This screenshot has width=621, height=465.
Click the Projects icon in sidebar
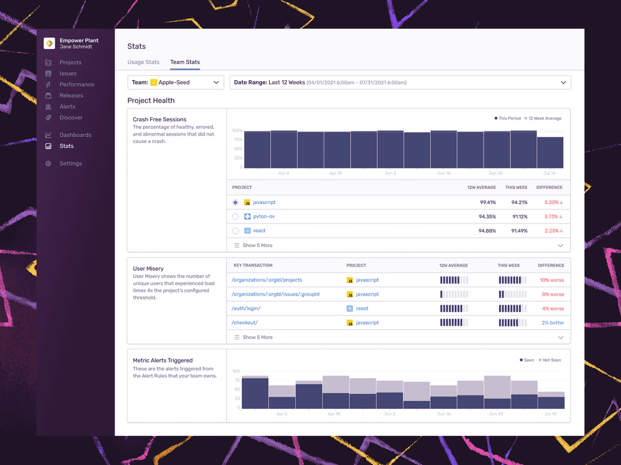(48, 62)
